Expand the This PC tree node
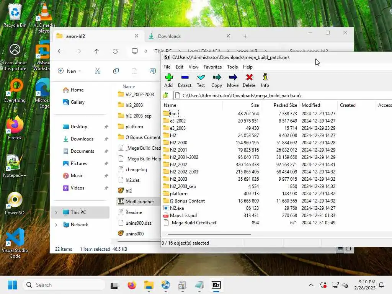Viewport: 392px width, 294px height. [56, 212]
